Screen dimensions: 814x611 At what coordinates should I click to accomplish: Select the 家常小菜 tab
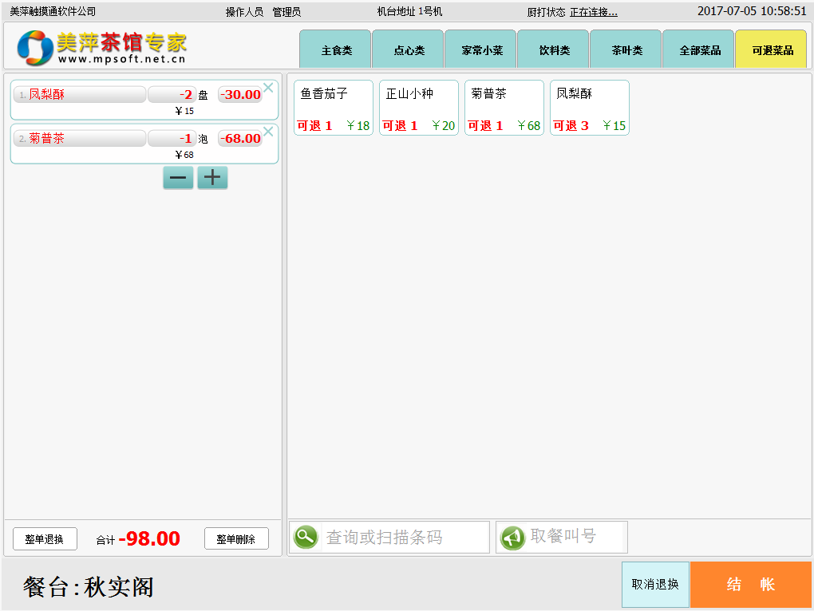[x=481, y=50]
